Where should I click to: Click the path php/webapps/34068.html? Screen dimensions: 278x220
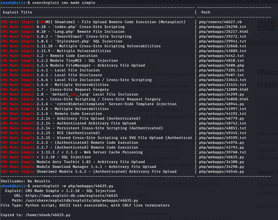point(224,99)
